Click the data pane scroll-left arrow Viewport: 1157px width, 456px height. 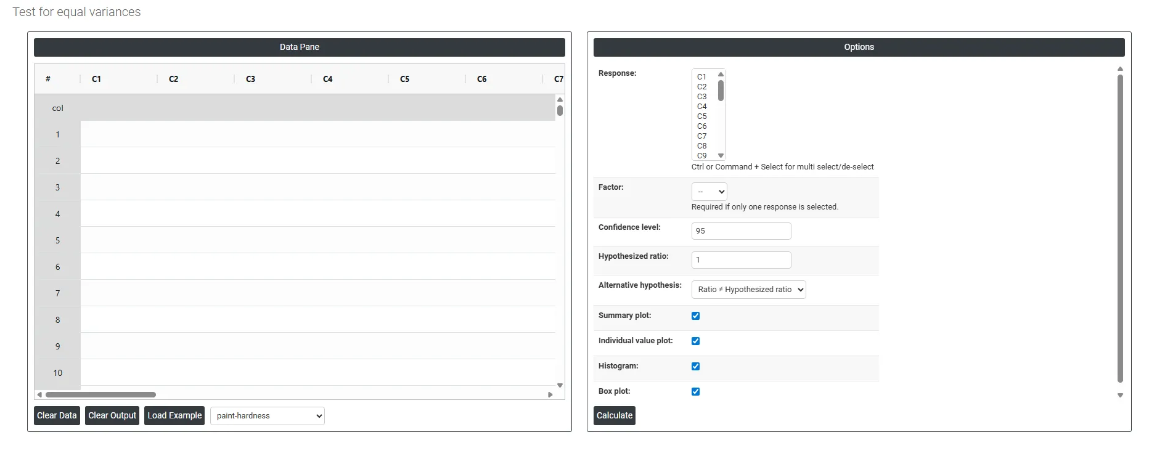pos(39,394)
